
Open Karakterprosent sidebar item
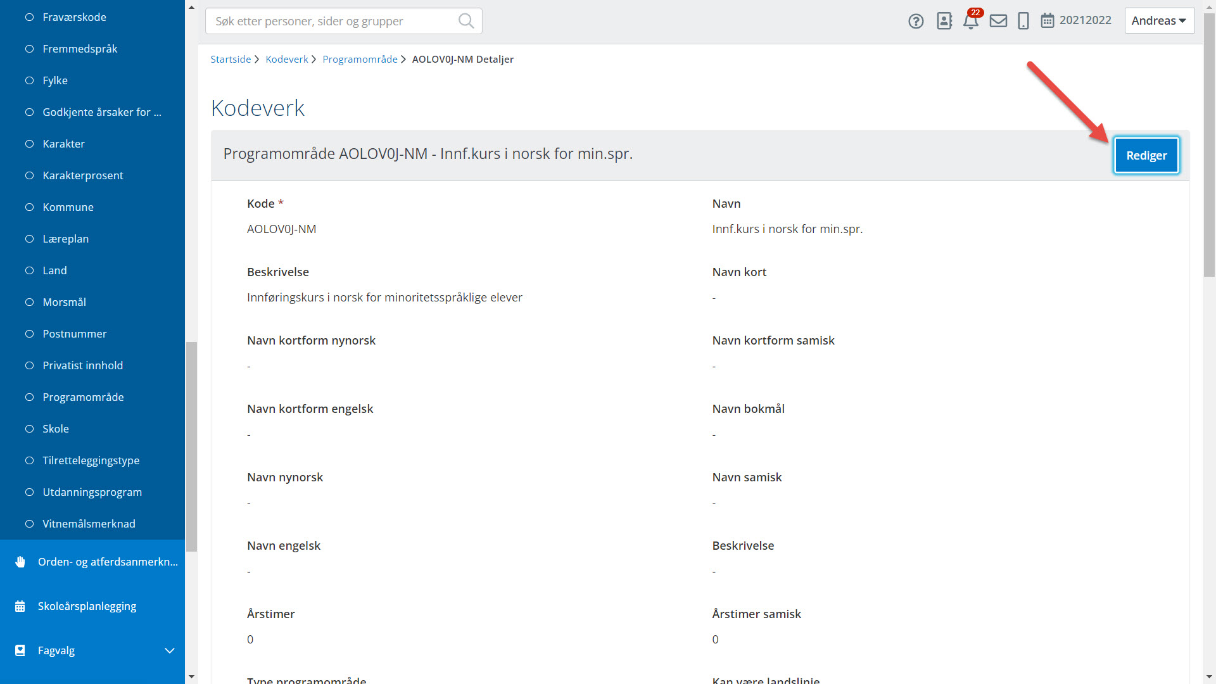[82, 175]
